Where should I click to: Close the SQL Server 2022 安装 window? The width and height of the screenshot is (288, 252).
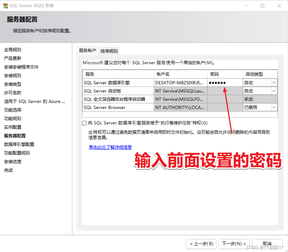(279, 6)
